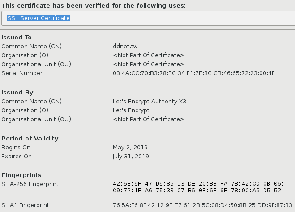Click the Organizational Unit value under Issued By

click(148, 119)
